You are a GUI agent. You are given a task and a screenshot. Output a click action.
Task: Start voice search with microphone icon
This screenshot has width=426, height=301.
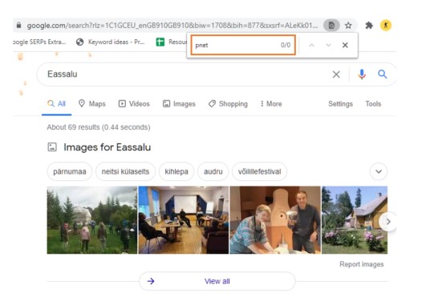[362, 74]
